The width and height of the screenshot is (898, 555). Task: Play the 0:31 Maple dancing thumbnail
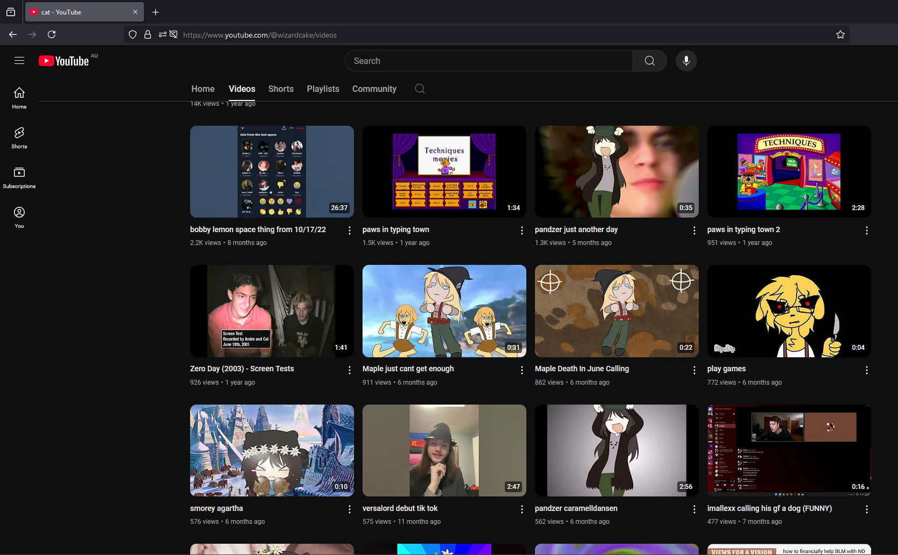click(444, 311)
